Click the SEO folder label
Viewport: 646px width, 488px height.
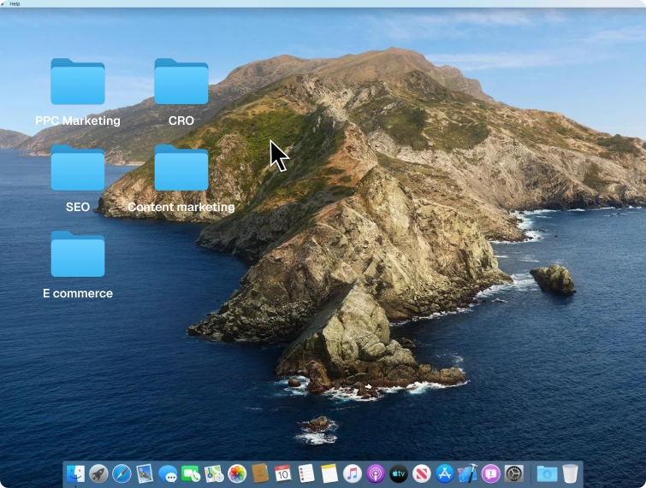(x=78, y=207)
